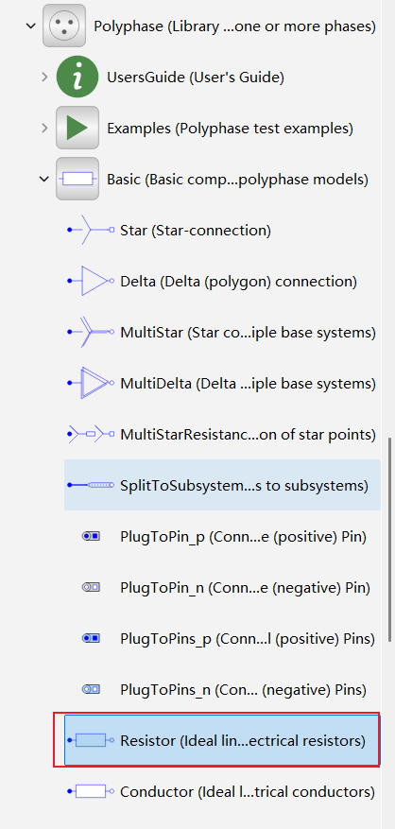Expand the Examples tree node
This screenshot has height=829, width=395.
tap(44, 128)
